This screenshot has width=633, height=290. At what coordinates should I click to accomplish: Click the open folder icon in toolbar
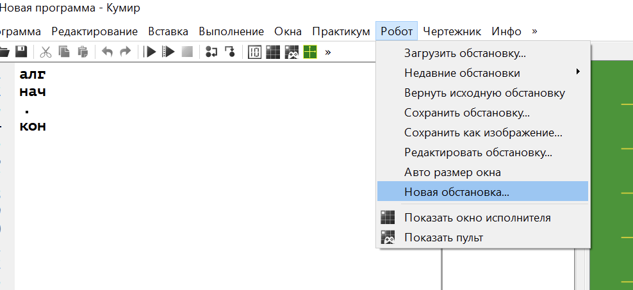[x=4, y=52]
